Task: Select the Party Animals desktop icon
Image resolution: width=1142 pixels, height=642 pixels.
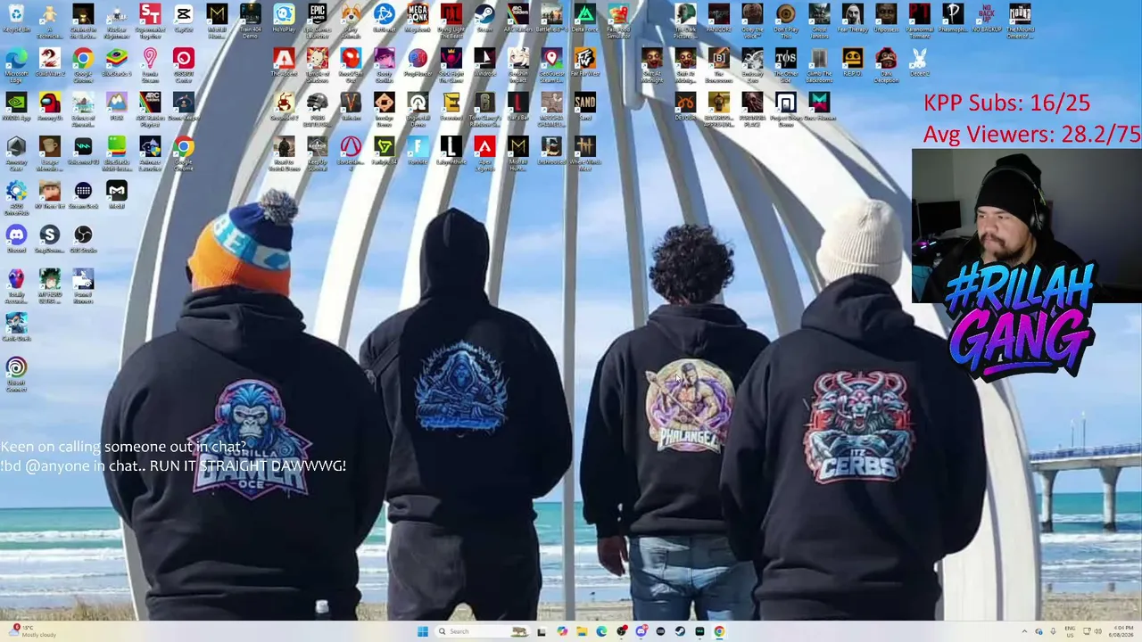Action: point(351,20)
